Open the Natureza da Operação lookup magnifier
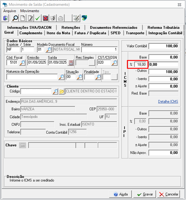 click(x=61, y=77)
